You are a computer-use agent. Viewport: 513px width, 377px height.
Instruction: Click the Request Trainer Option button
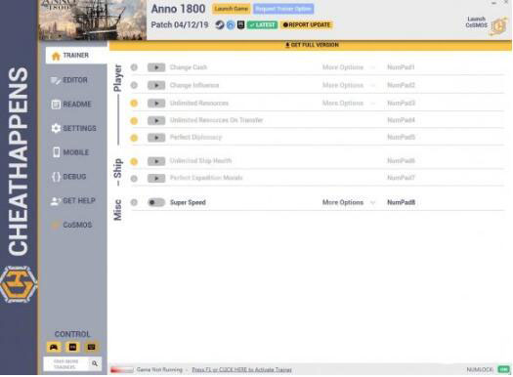pyautogui.click(x=283, y=9)
